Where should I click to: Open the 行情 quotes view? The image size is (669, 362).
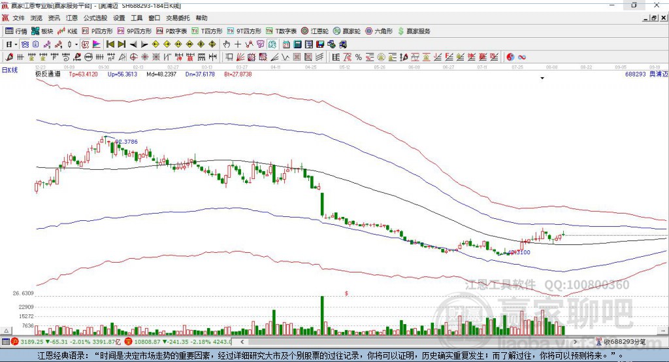click(16, 31)
